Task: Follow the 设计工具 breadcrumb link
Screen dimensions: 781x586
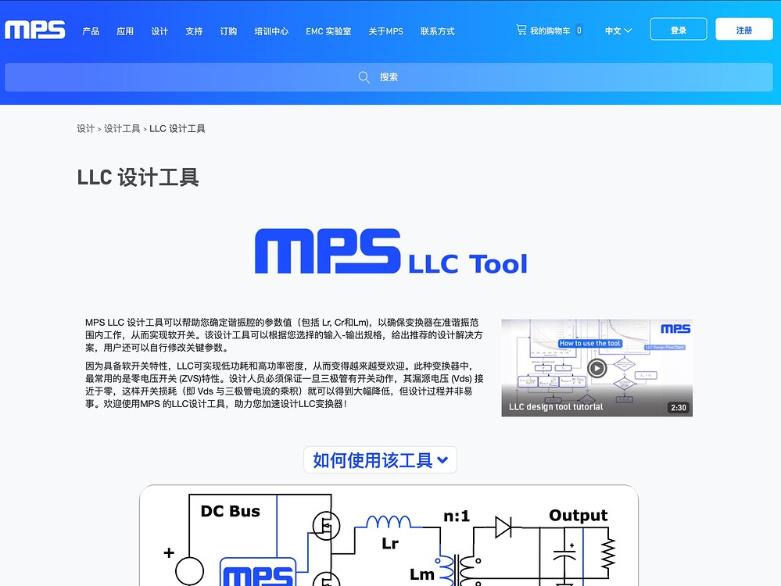Action: pos(122,128)
